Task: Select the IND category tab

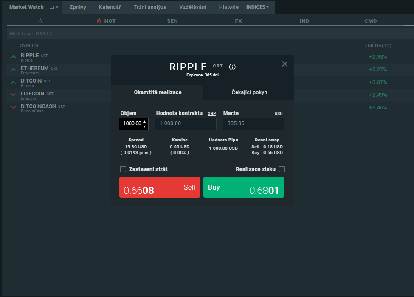Action: click(304, 21)
